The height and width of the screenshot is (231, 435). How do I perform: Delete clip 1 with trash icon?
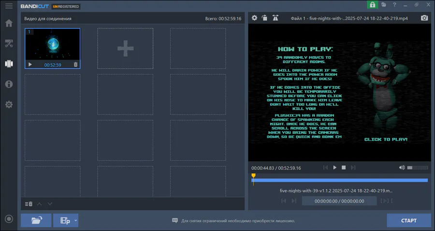tap(75, 65)
